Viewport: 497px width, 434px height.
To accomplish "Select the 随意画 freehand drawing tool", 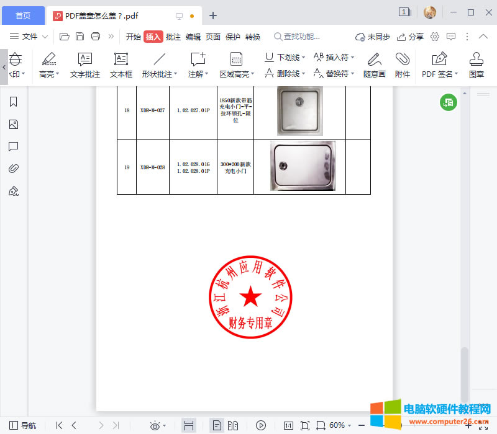I will [373, 64].
